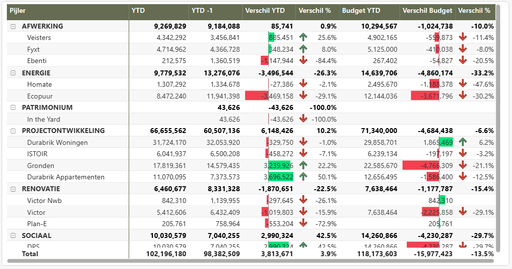The width and height of the screenshot is (512, 269).
Task: Collapse the ENERGIE group
Action: 13,73
